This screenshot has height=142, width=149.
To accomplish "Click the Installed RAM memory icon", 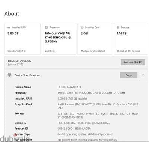I will (x=9, y=28).
